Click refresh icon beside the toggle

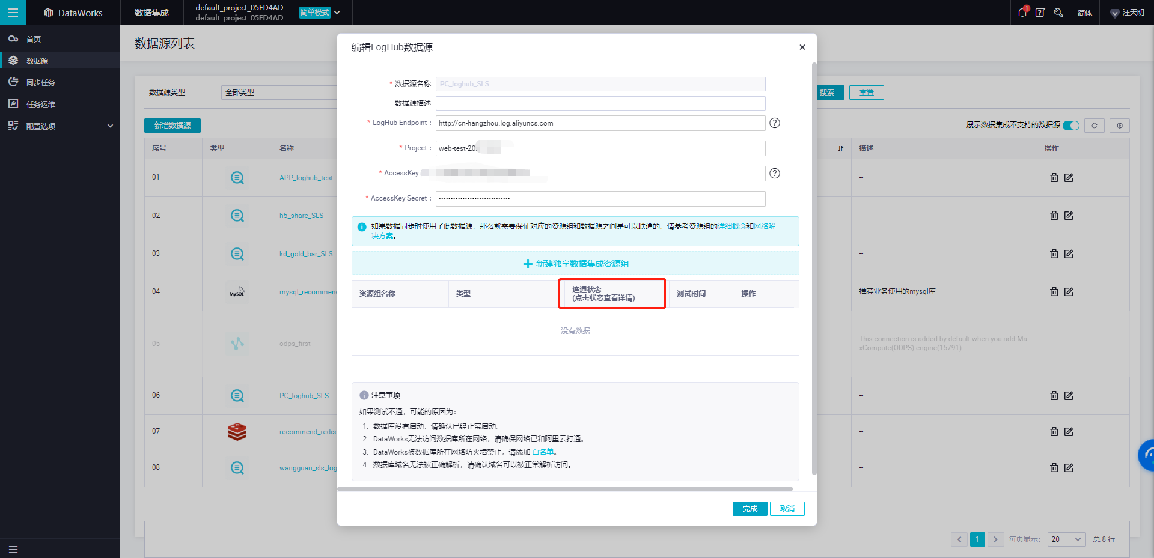(1094, 126)
